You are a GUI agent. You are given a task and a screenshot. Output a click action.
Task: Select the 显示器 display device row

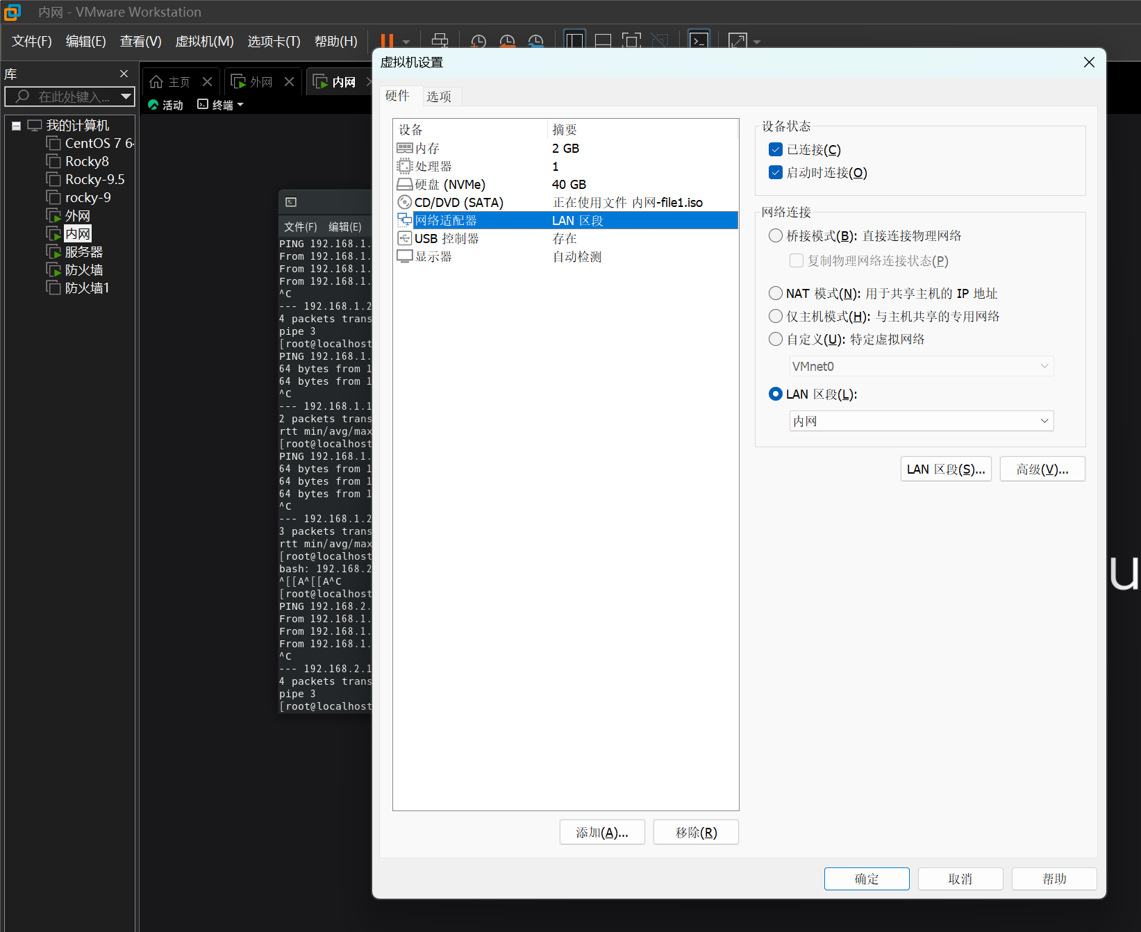[565, 256]
